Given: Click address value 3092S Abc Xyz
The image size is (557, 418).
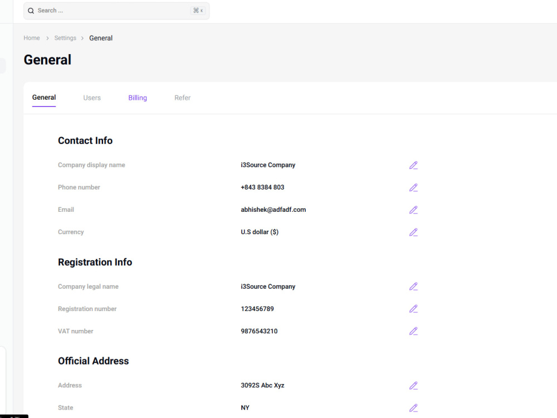Looking at the screenshot, I should coord(262,385).
